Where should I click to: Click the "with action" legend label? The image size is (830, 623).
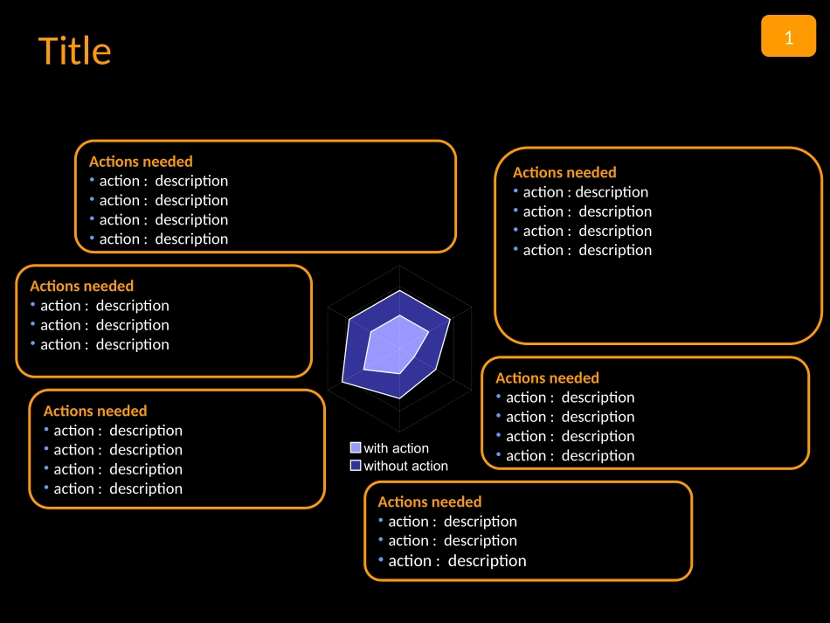(396, 448)
